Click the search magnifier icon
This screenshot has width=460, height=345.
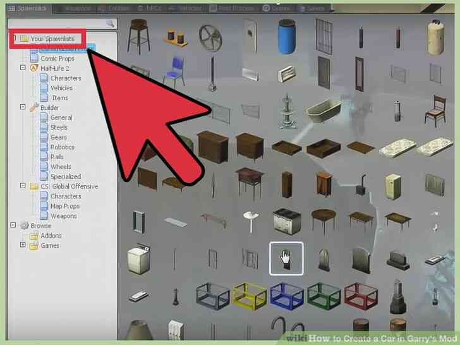[x=111, y=23]
